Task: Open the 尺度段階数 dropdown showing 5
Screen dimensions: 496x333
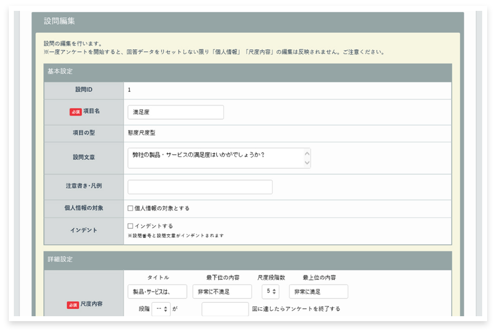Action: 270,291
